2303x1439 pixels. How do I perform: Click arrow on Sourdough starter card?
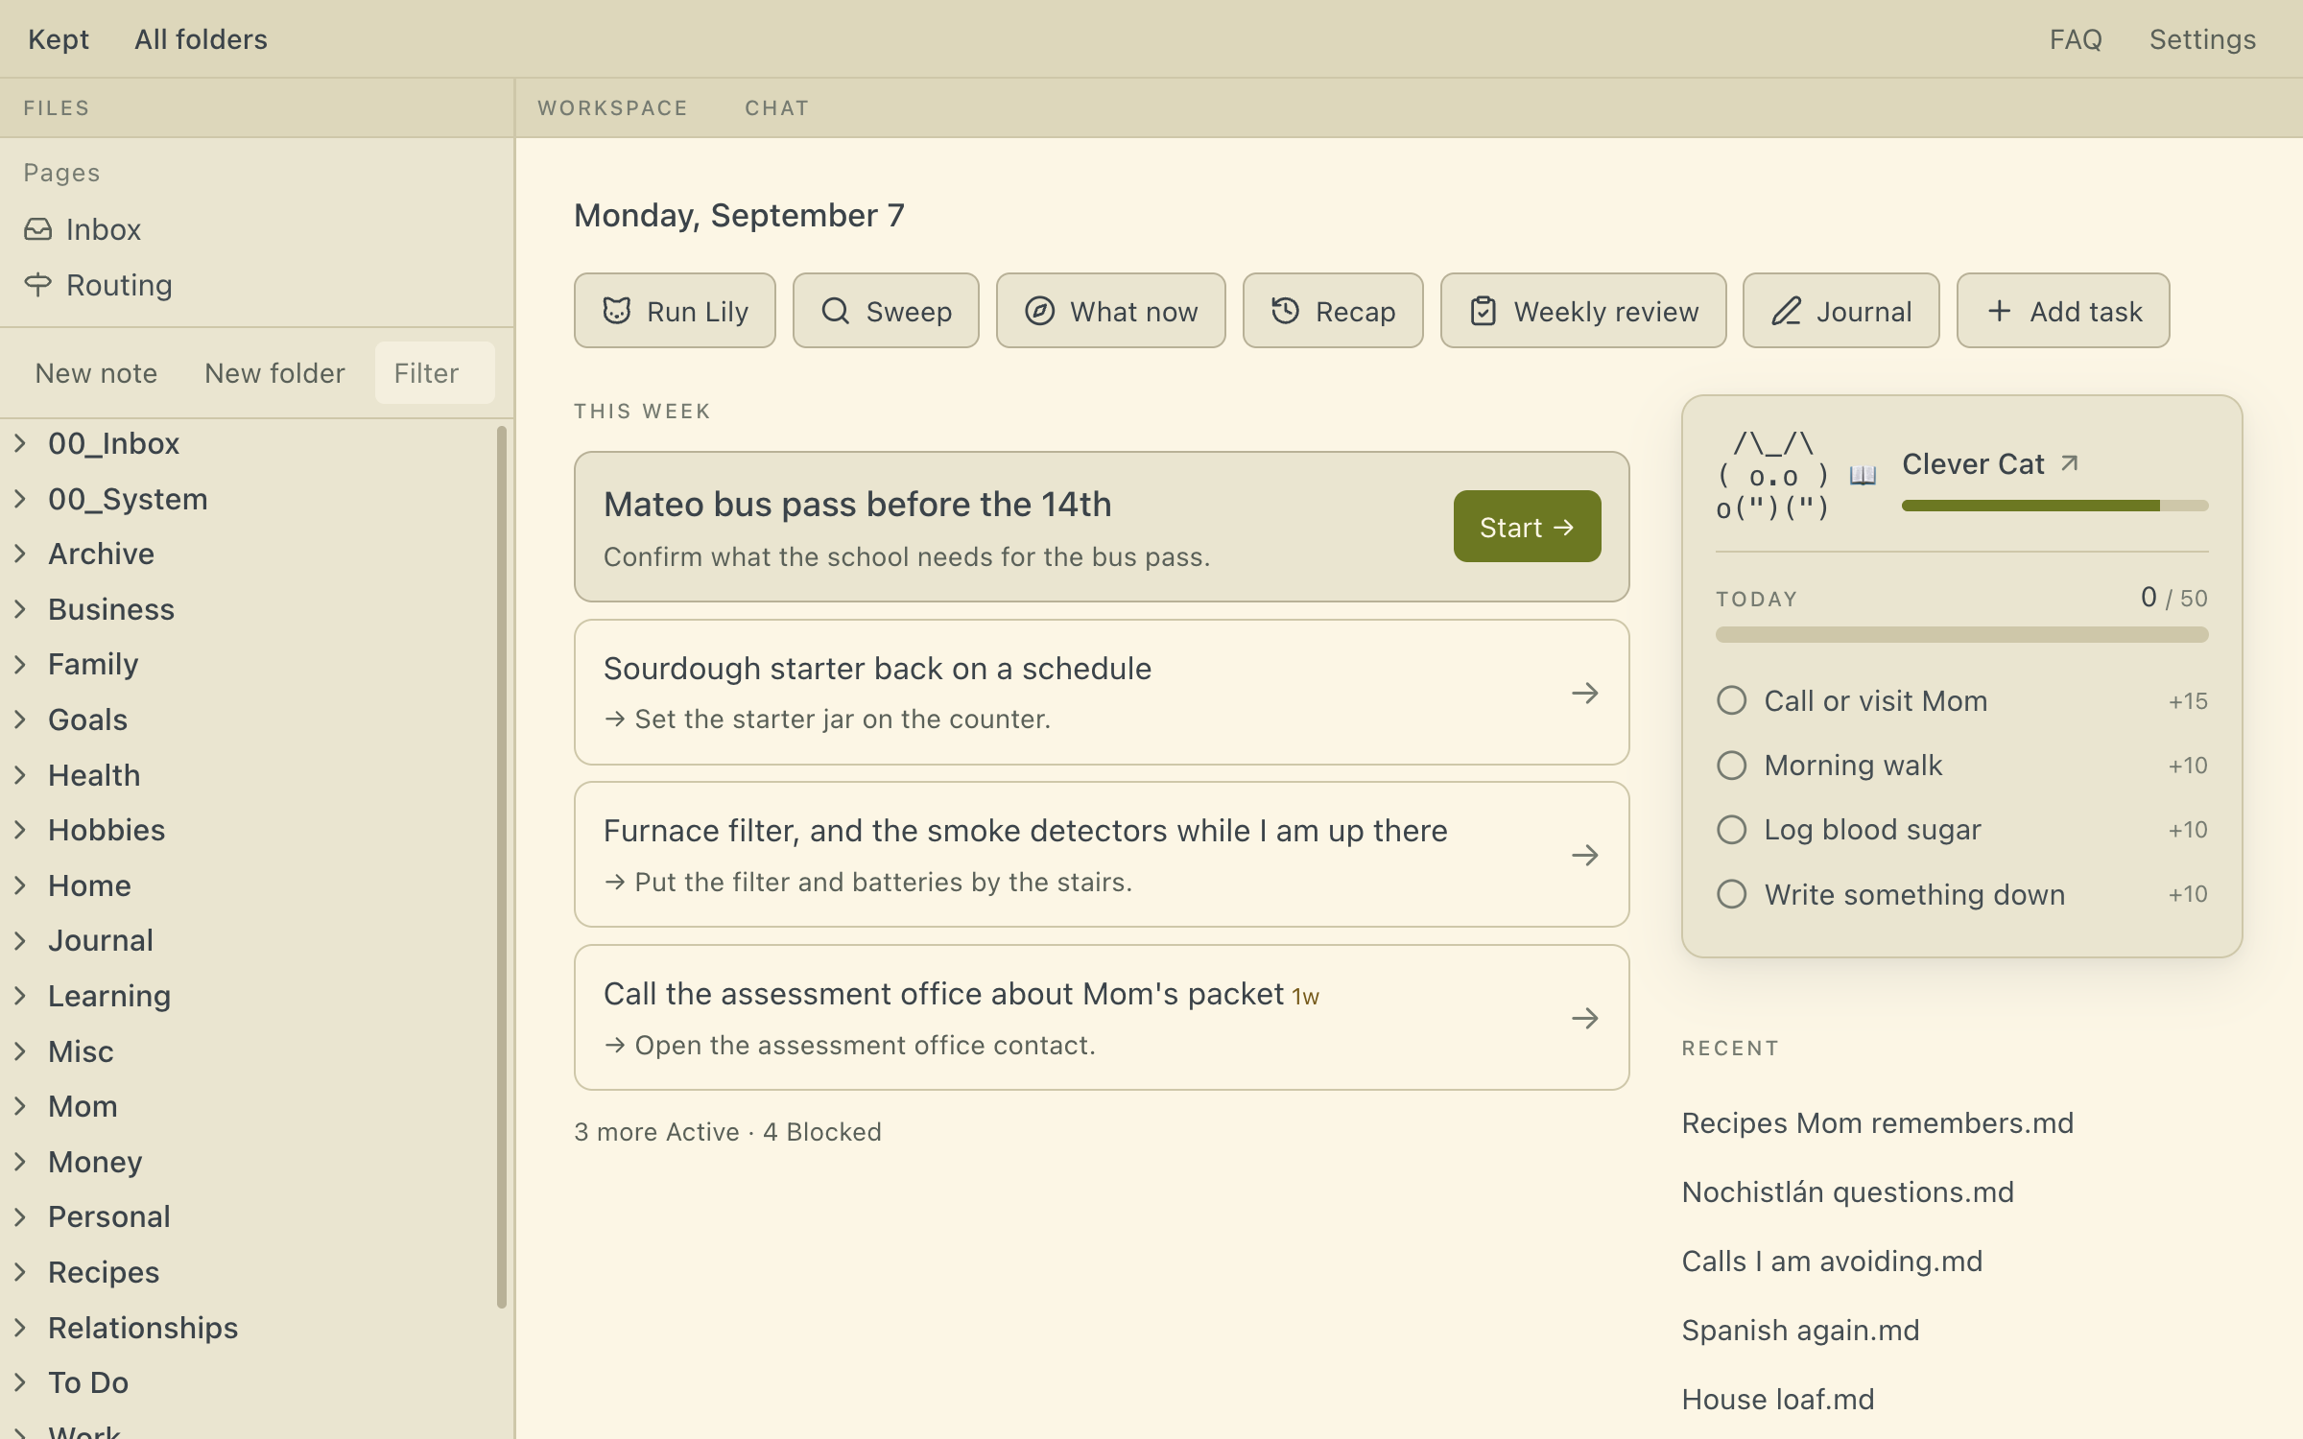pyautogui.click(x=1585, y=693)
